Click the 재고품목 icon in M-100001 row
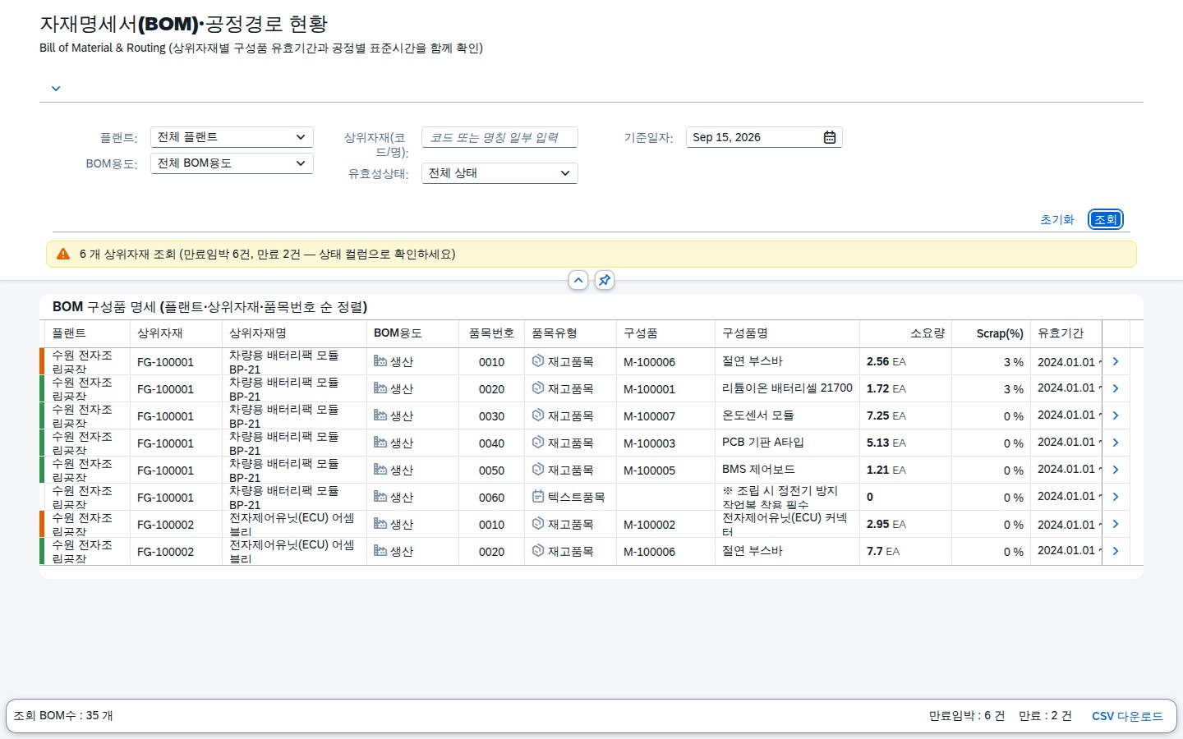 538,388
